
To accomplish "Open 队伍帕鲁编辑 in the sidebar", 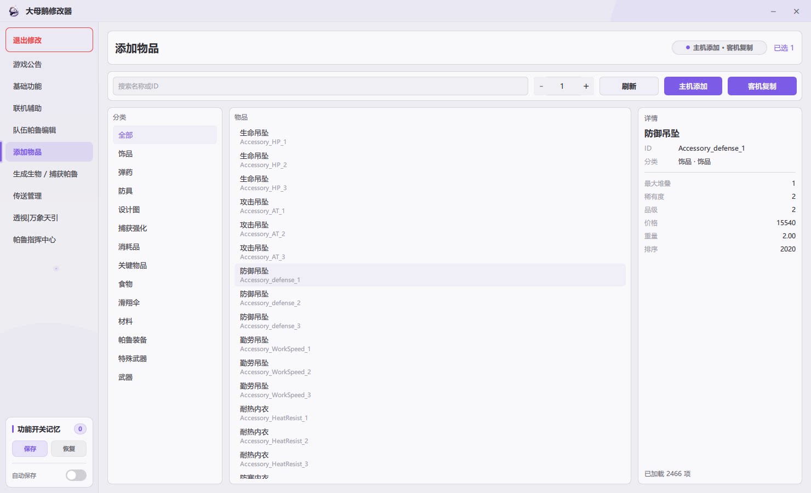I will [49, 130].
